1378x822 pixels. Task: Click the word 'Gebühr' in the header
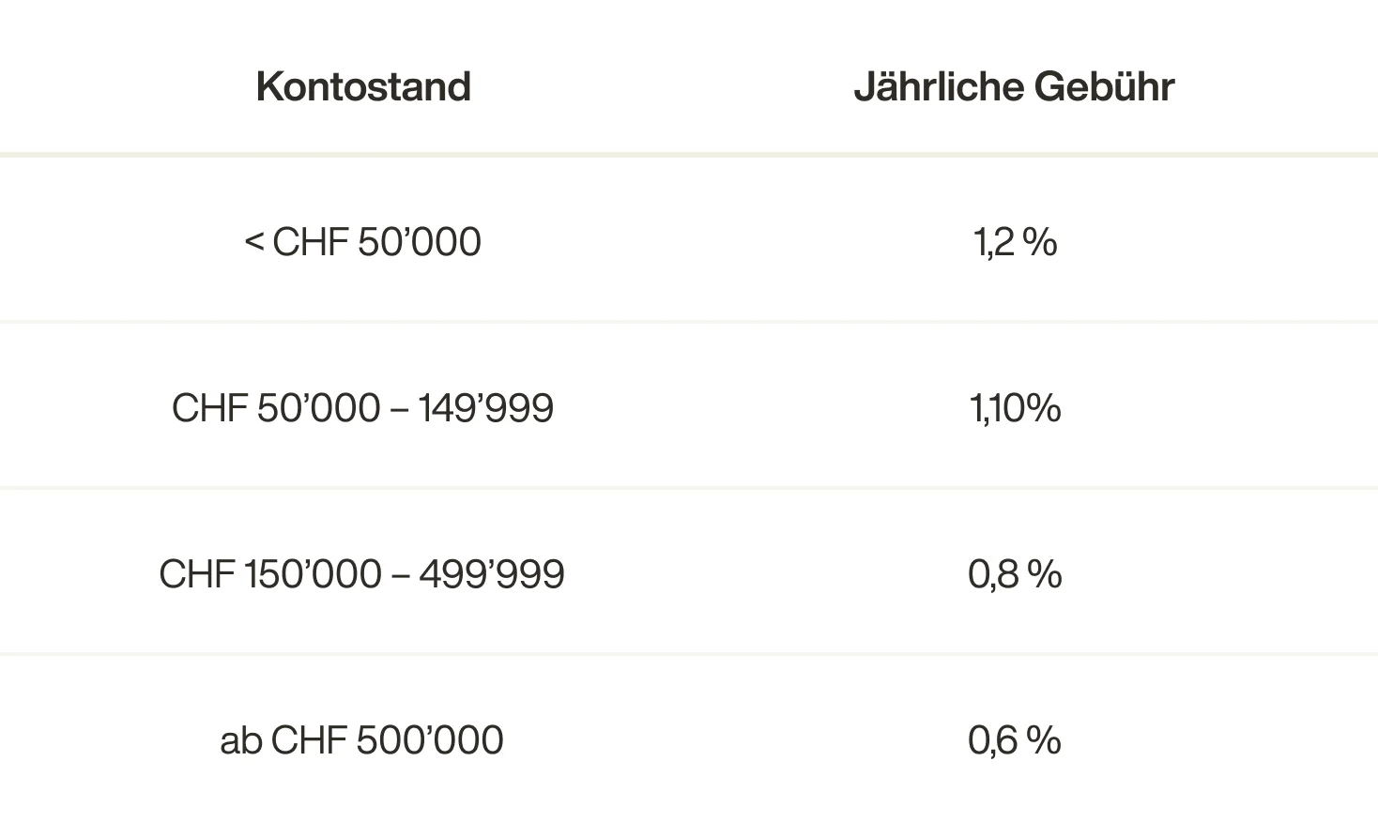[1105, 86]
